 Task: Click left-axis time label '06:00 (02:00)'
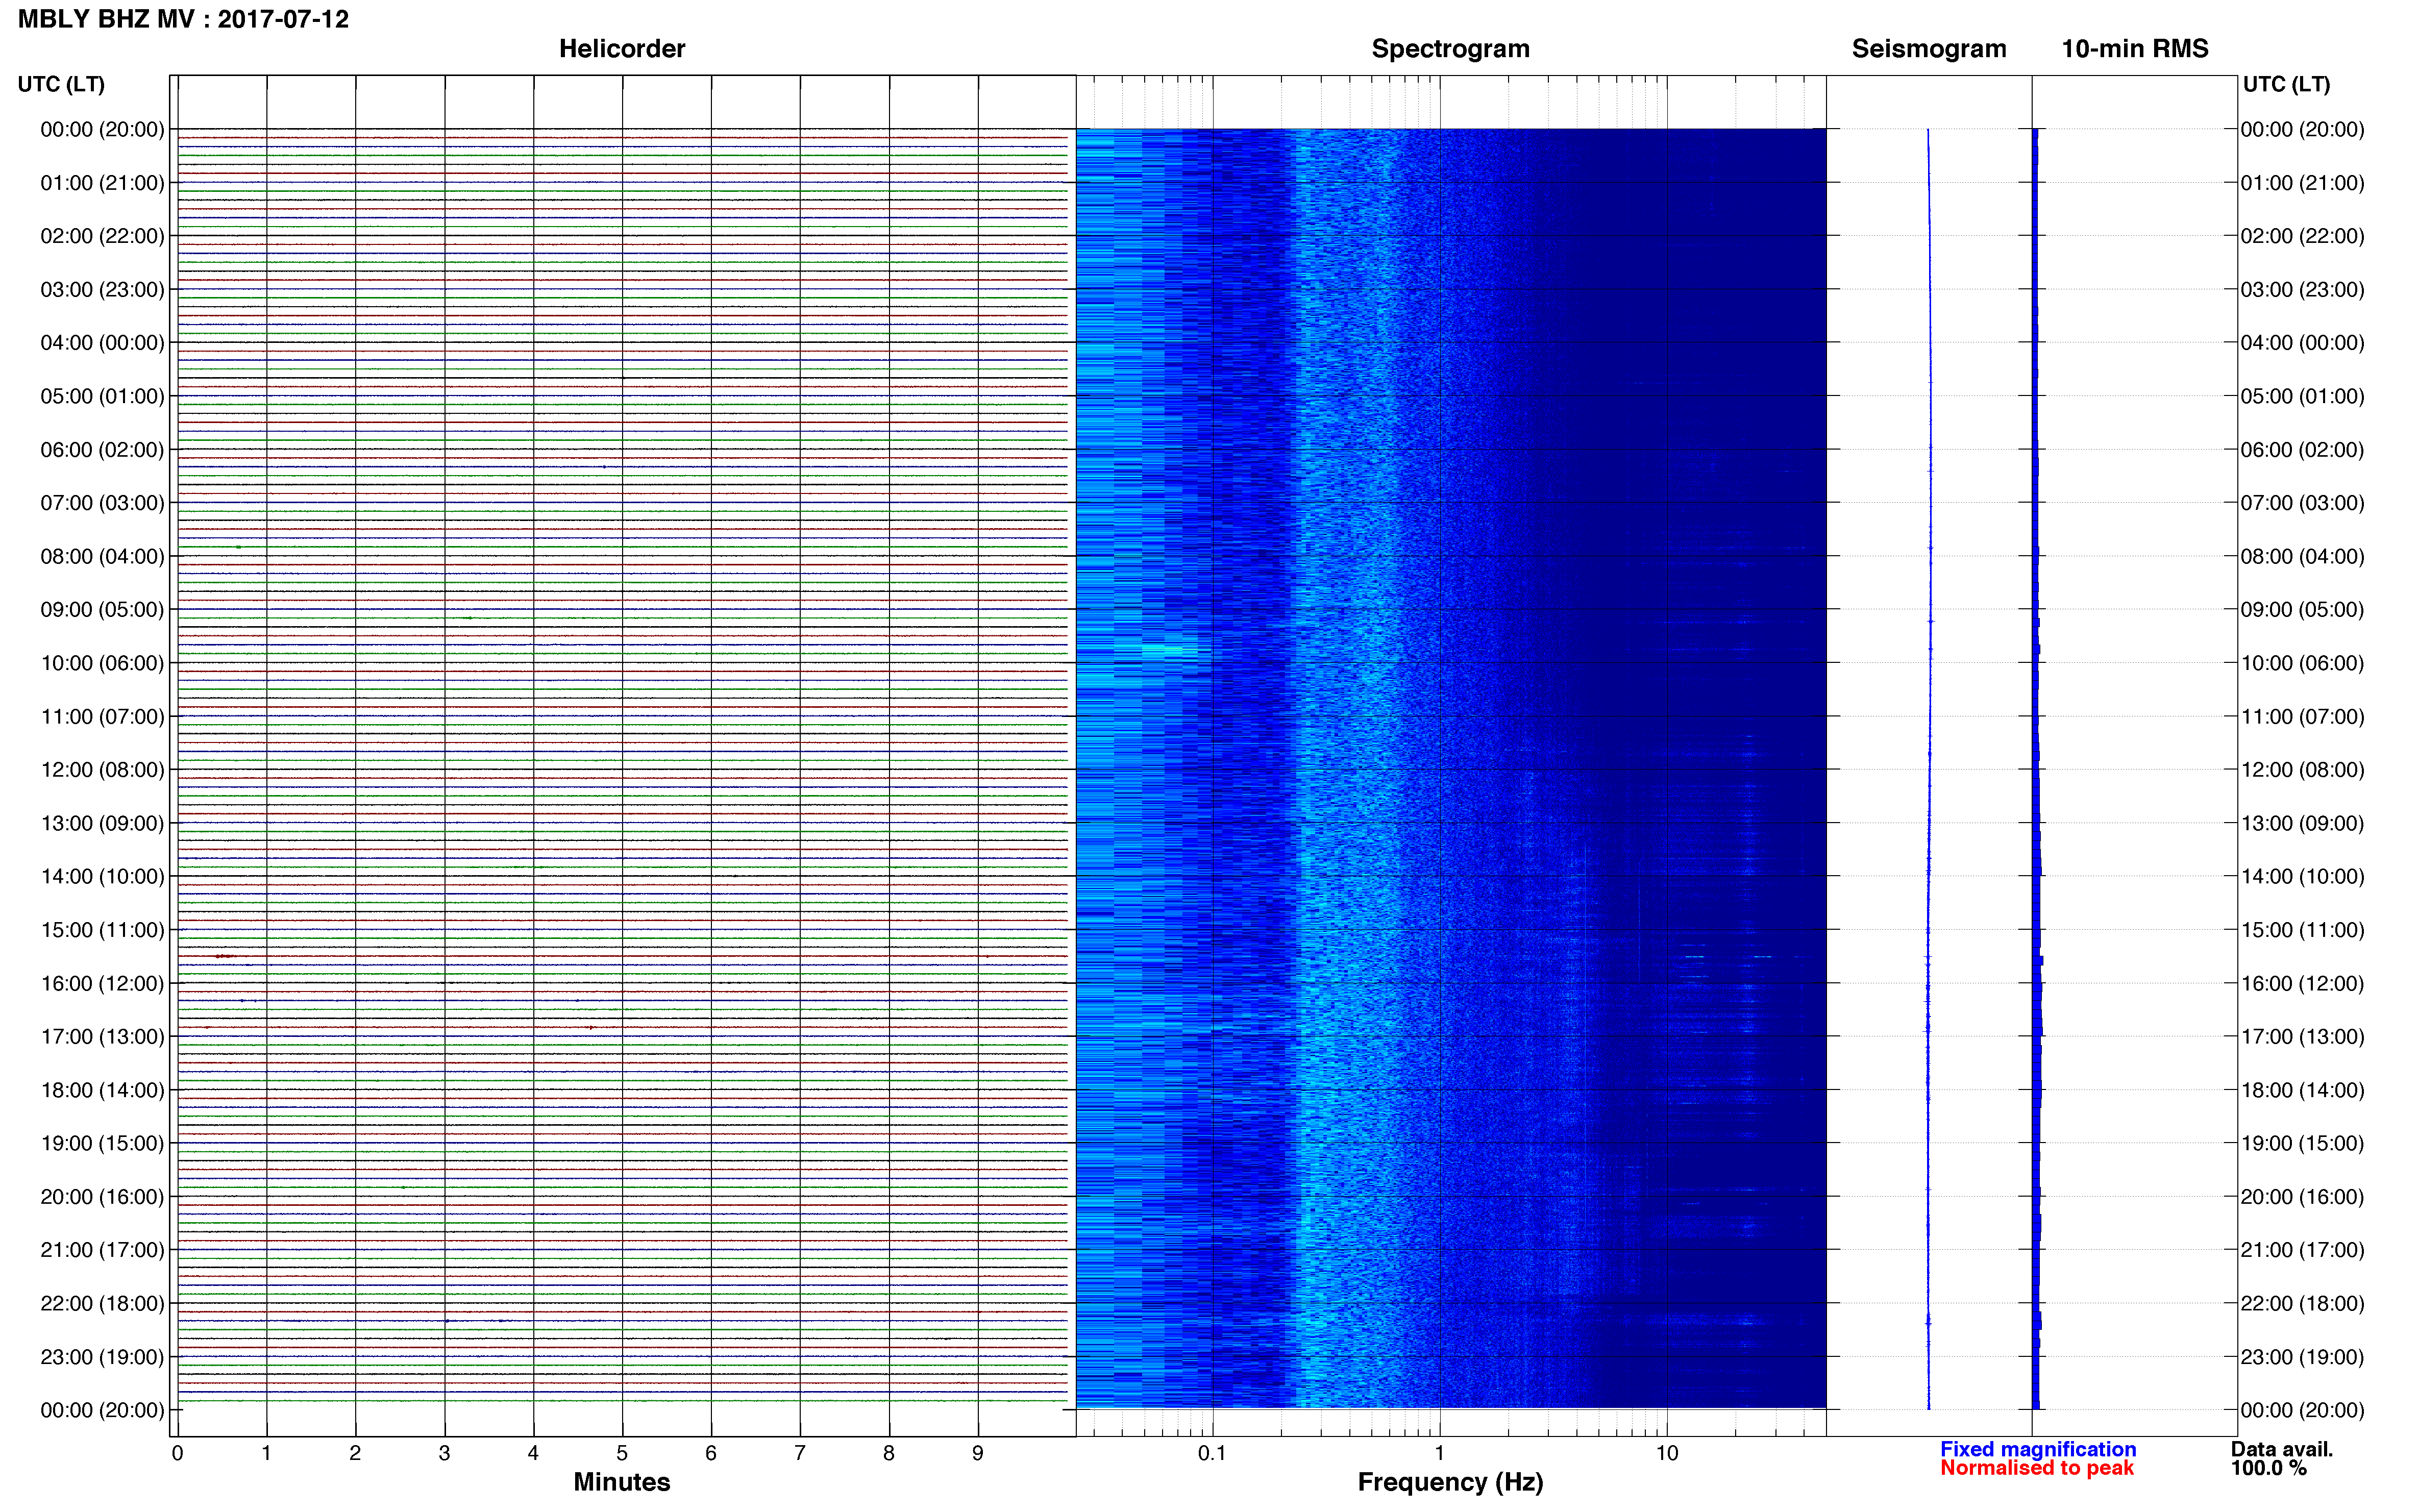coord(102,450)
